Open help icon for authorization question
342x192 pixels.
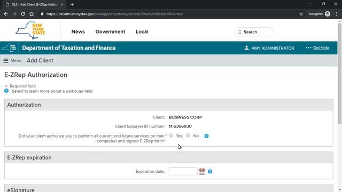coord(206,136)
